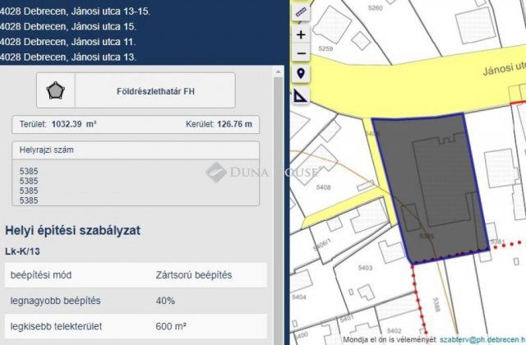Viewport: 526px width, 345px height.
Task: Click the Zártsorú beépítés value
Action: (194, 275)
